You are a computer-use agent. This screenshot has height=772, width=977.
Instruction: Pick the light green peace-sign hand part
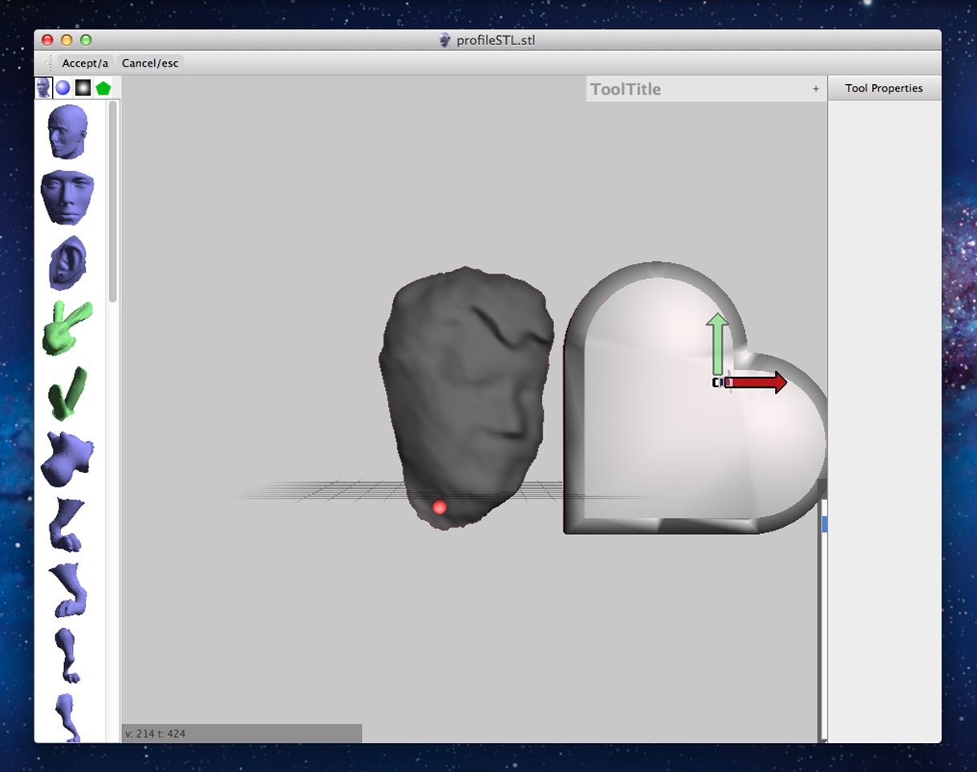tap(67, 329)
